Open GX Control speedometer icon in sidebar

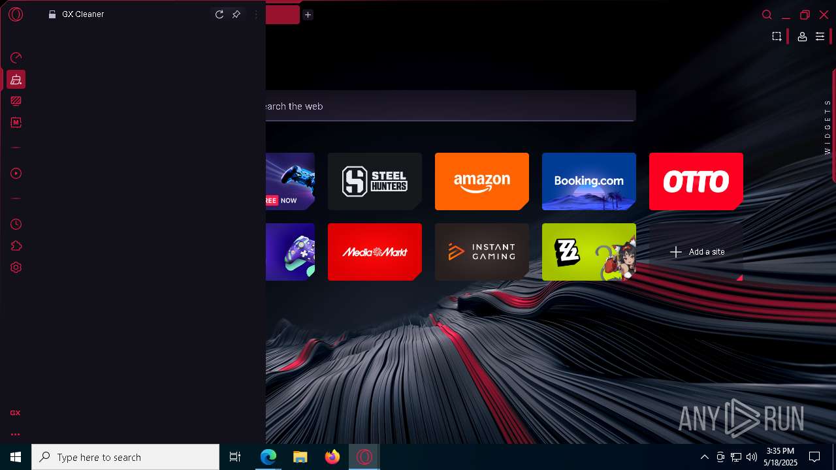[x=16, y=58]
